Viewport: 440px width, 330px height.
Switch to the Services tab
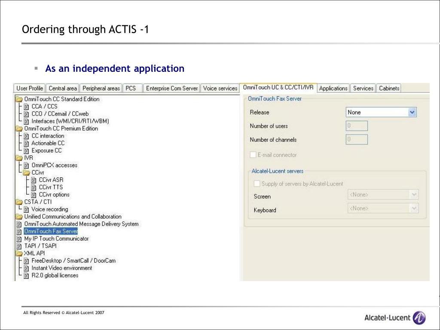(363, 88)
